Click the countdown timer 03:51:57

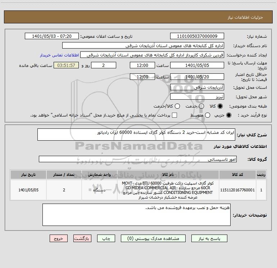click(x=66, y=65)
